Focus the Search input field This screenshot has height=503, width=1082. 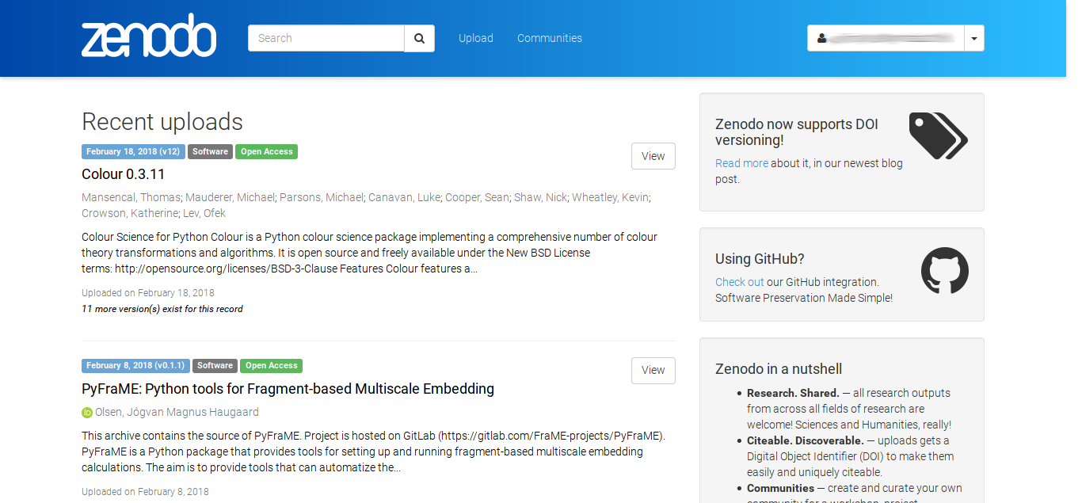(326, 38)
